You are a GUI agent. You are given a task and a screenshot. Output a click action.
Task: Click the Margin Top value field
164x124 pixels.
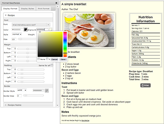(14, 48)
